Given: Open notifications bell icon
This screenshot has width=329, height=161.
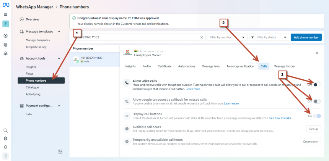Looking at the screenshot, I should point(6,147).
